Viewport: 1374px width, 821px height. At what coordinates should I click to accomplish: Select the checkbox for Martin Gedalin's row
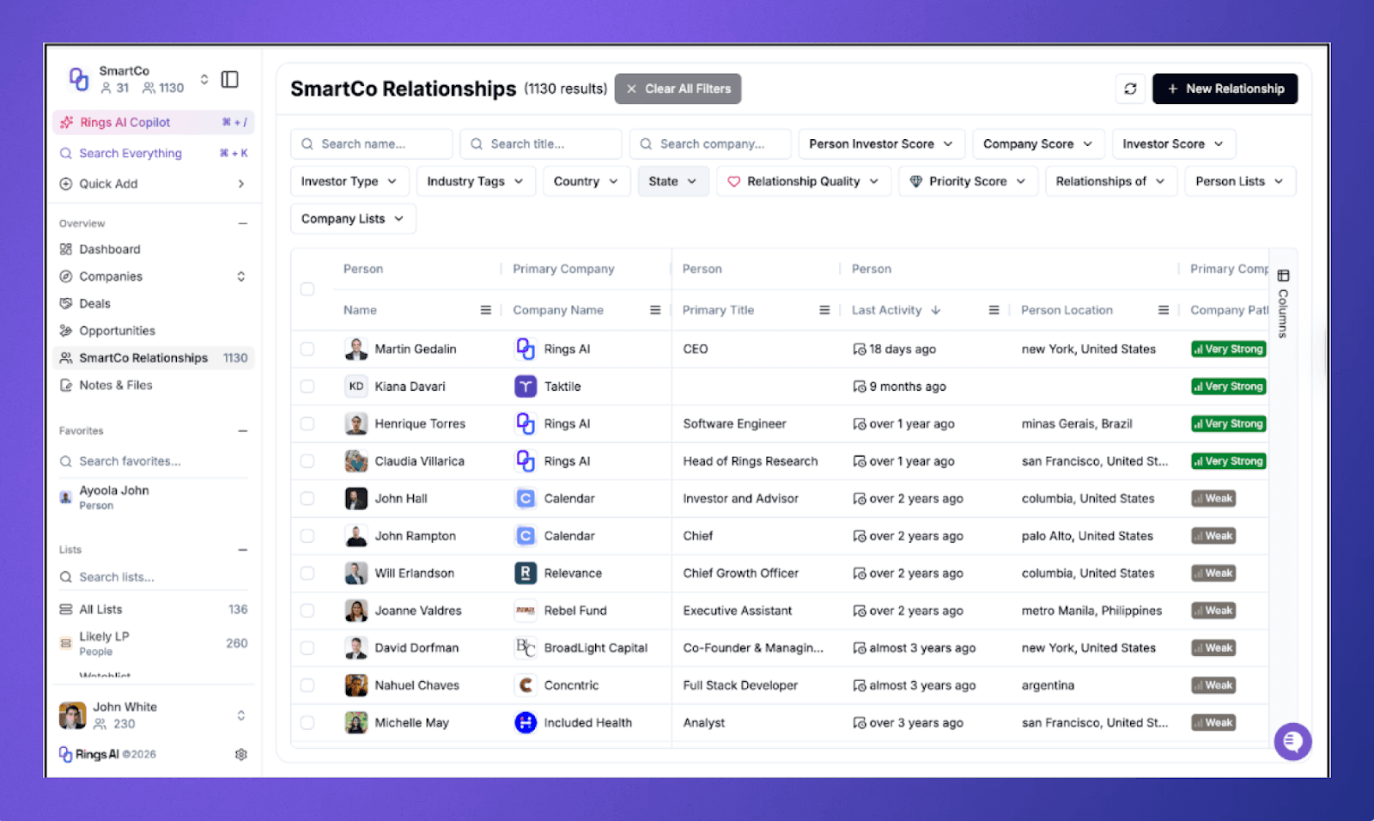tap(307, 349)
